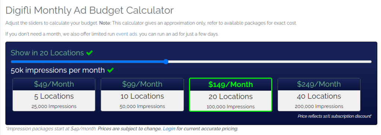
Task: Click the 10 Locations label
Action: [x=143, y=97]
